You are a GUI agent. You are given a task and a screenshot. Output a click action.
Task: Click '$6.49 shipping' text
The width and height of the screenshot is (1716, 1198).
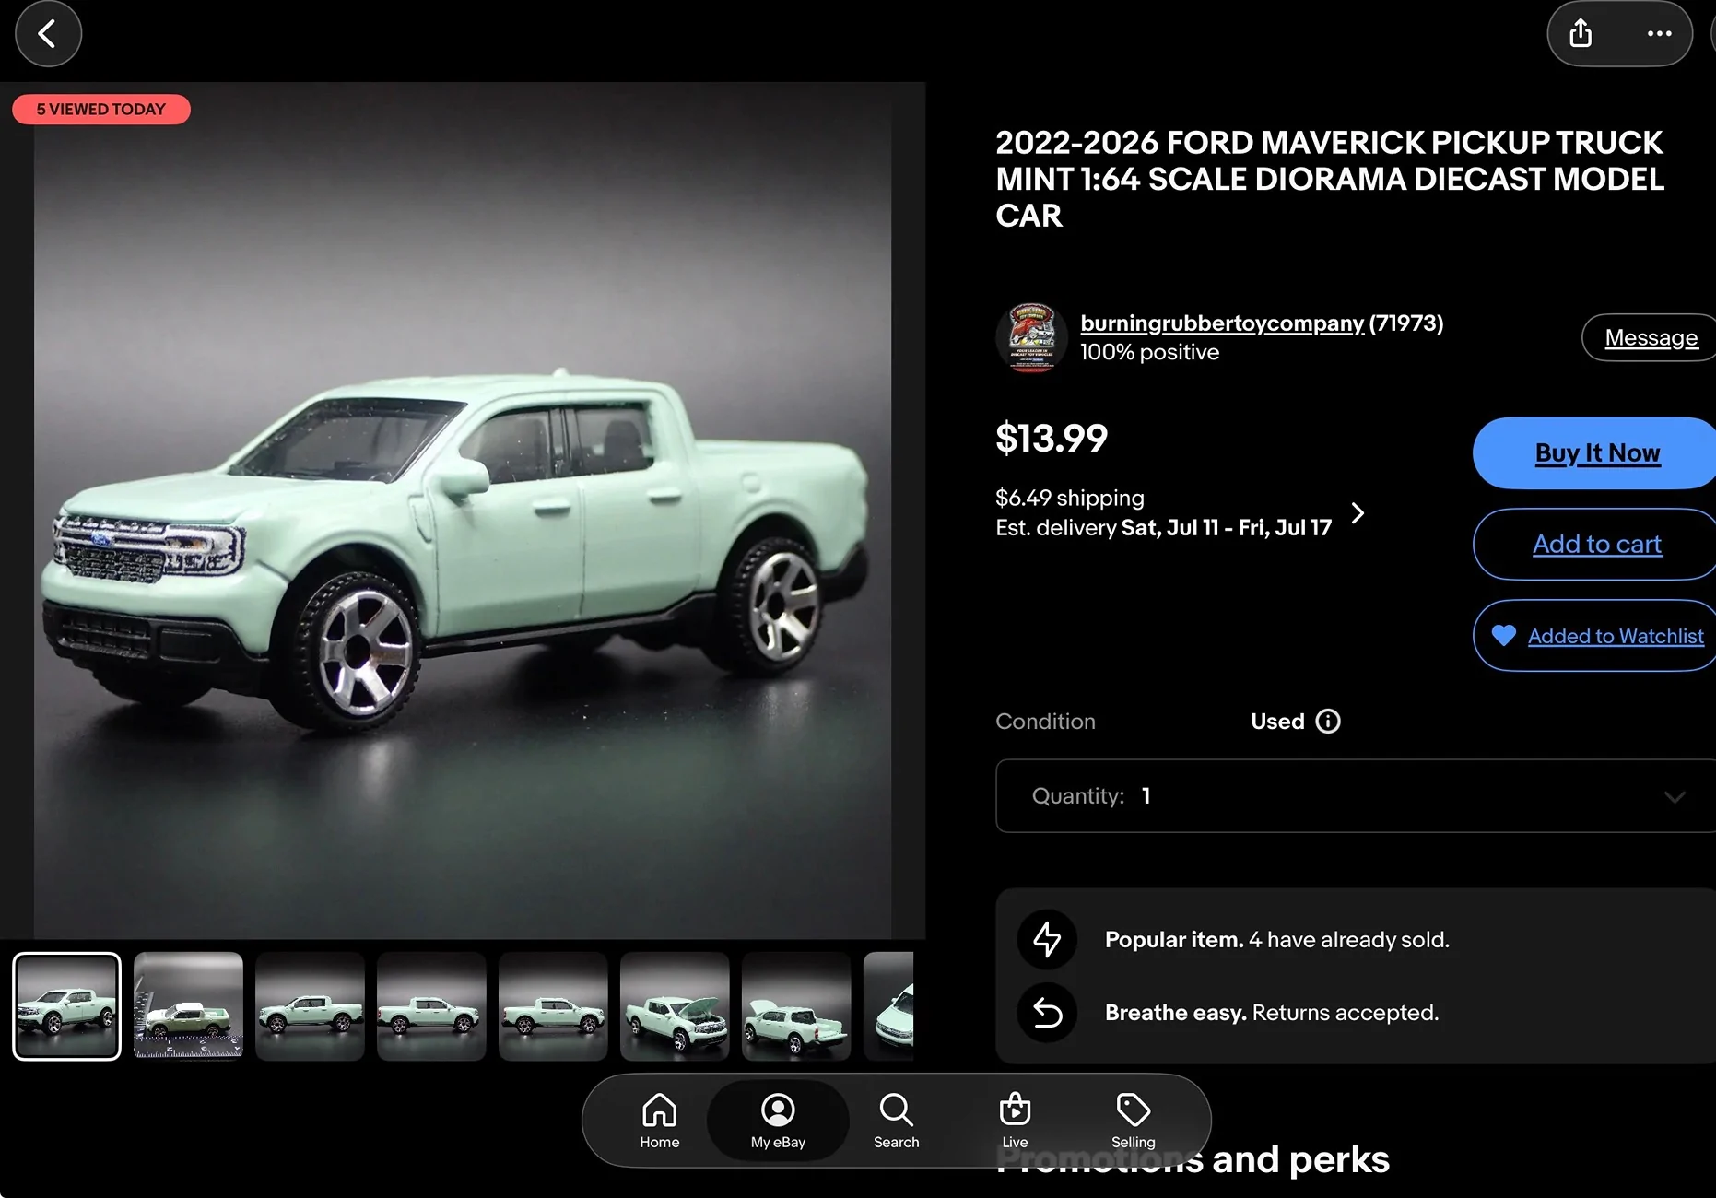1070,499
